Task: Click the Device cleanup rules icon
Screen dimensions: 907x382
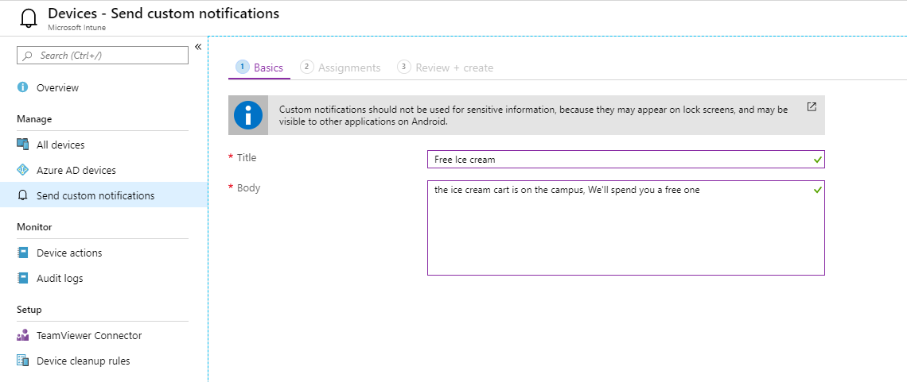Action: click(23, 361)
